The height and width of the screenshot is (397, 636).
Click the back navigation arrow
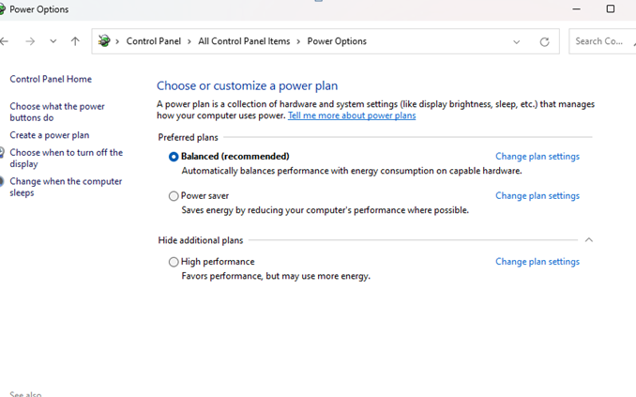(x=5, y=41)
